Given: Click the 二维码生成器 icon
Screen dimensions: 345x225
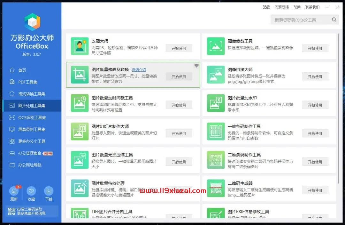Looking at the screenshot, I should point(216,188).
